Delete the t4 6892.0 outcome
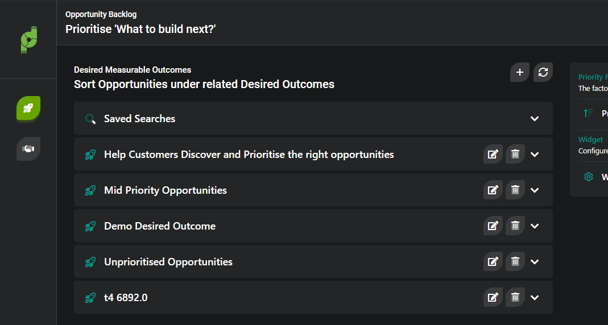This screenshot has height=325, width=608. (x=515, y=297)
